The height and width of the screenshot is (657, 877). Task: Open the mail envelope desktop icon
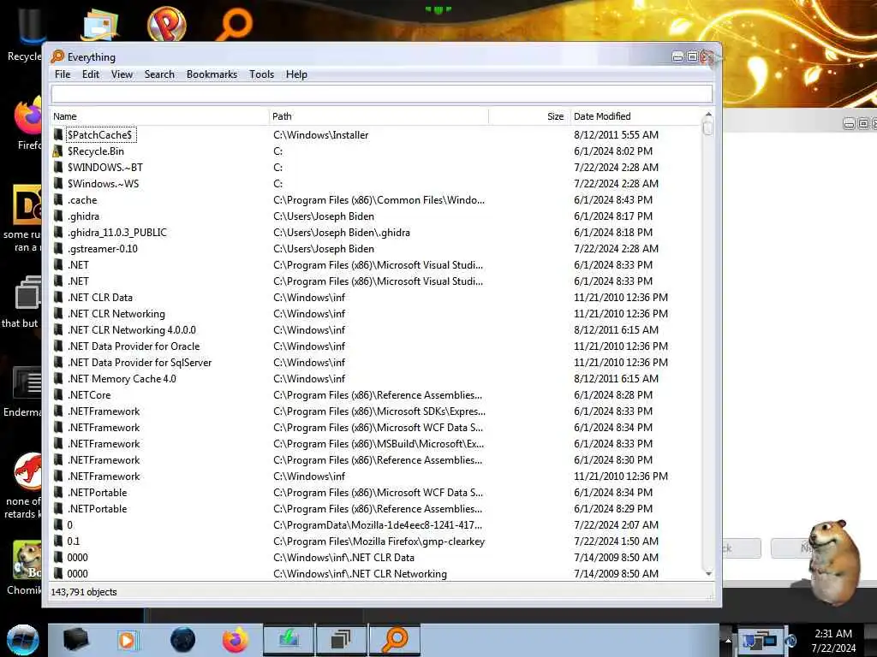pyautogui.click(x=99, y=25)
